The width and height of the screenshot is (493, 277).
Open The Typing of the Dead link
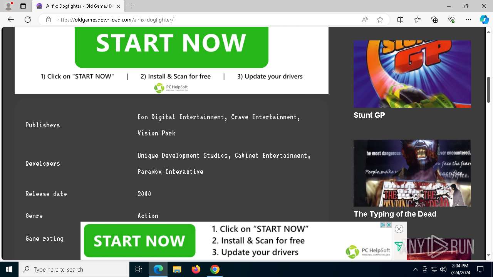point(395,214)
